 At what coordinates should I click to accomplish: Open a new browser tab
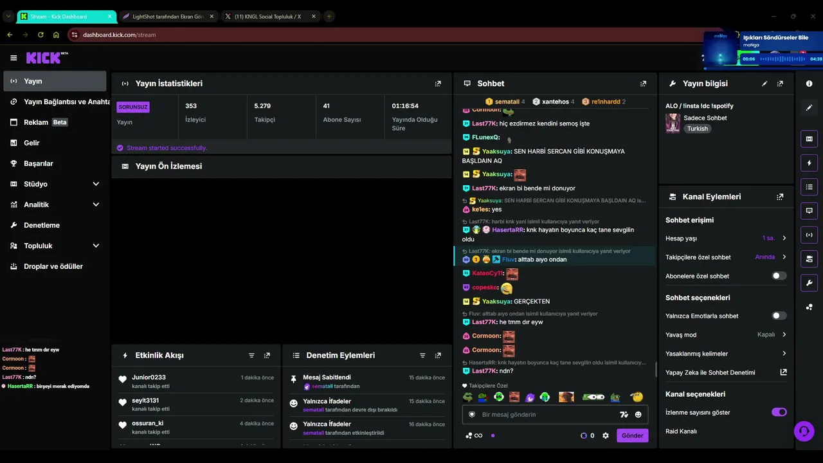click(x=329, y=16)
